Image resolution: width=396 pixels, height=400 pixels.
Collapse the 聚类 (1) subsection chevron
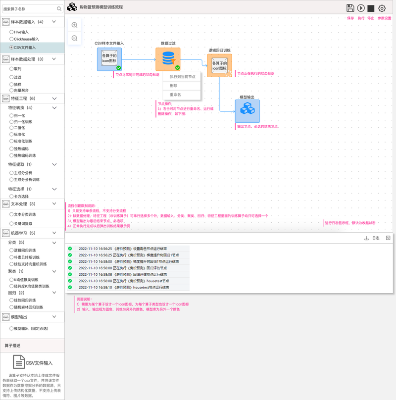click(x=54, y=271)
